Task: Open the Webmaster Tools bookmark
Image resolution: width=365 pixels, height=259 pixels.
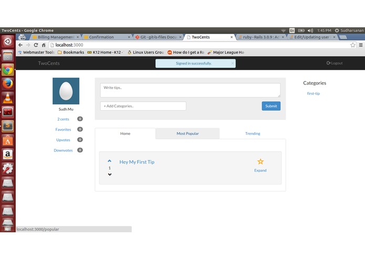Action: (36, 52)
